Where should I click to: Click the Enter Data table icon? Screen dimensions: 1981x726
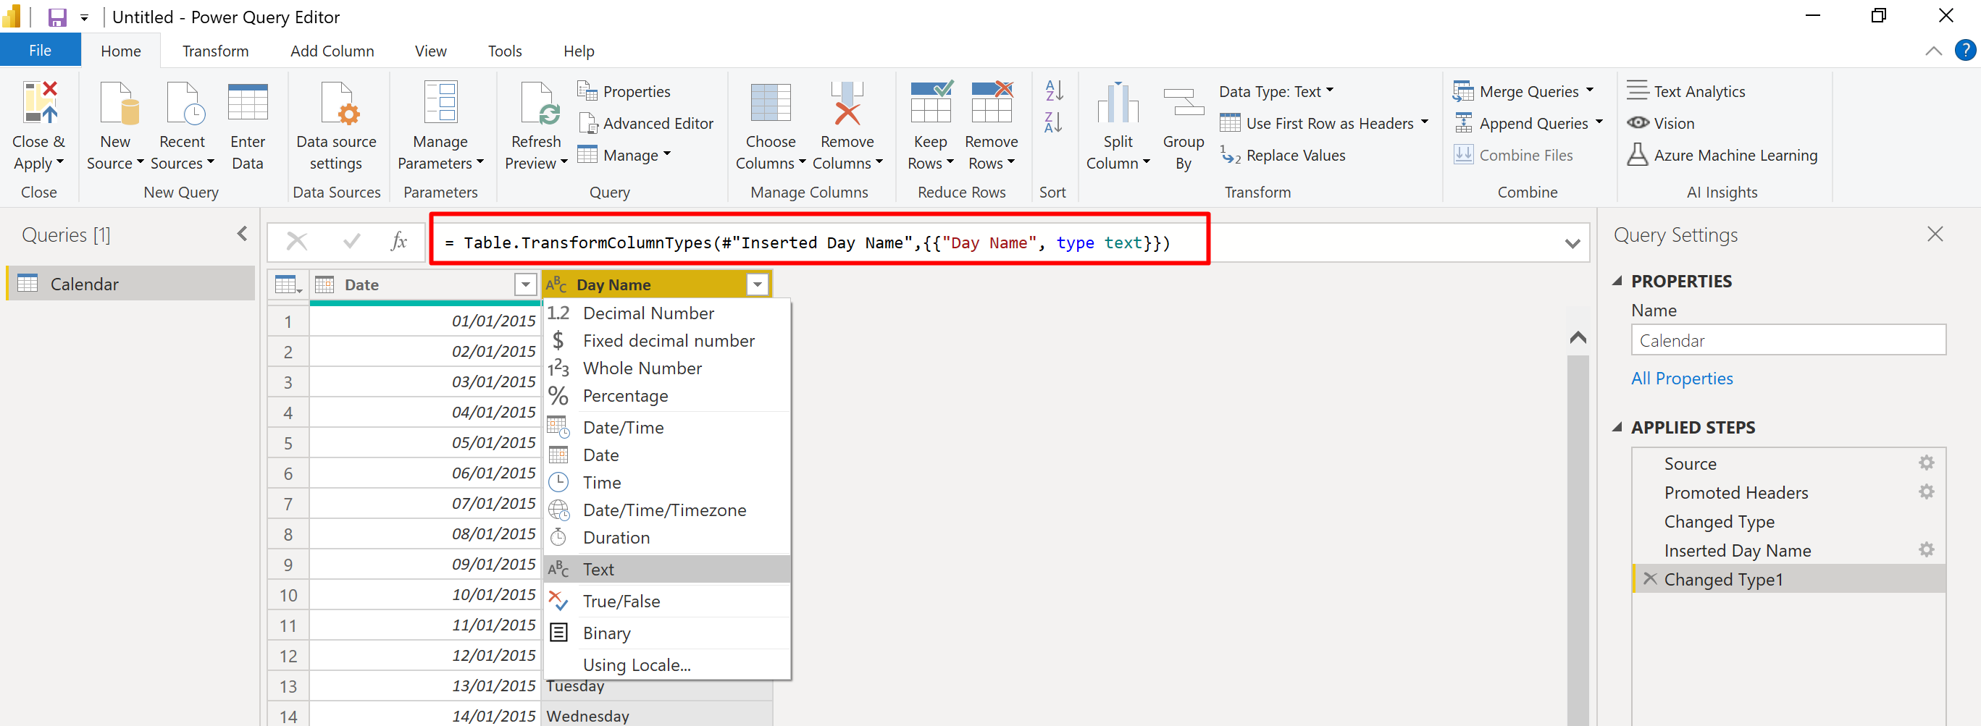[x=248, y=102]
